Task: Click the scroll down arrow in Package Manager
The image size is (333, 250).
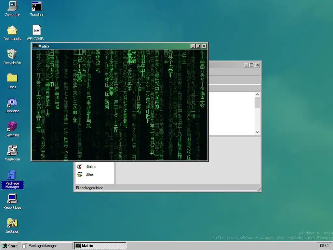Action: click(258, 132)
